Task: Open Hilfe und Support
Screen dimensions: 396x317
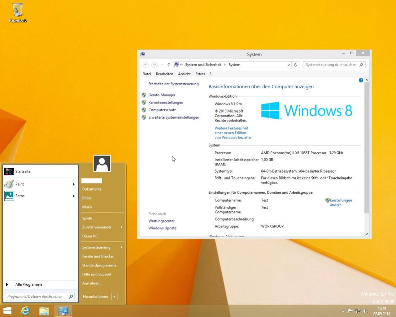Action: 97,274
